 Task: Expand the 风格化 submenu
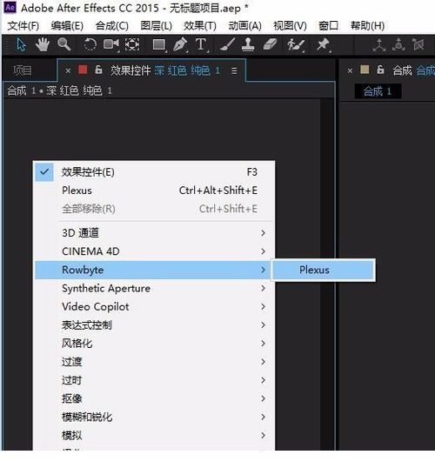tap(154, 344)
